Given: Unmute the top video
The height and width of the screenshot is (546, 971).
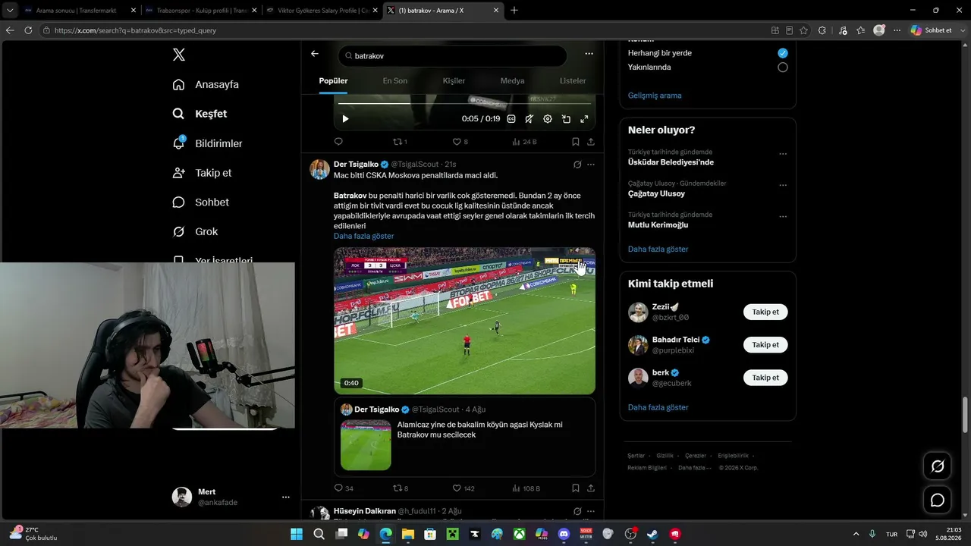Looking at the screenshot, I should (529, 119).
